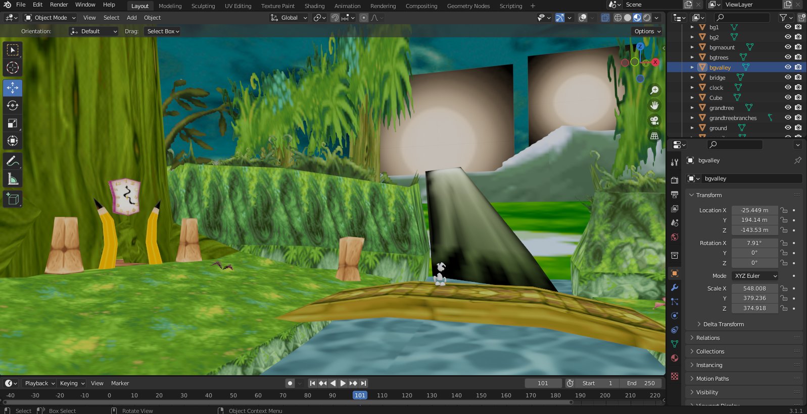Image resolution: width=807 pixels, height=414 pixels.
Task: Click the red X axis gizmo ball
Action: [x=655, y=62]
